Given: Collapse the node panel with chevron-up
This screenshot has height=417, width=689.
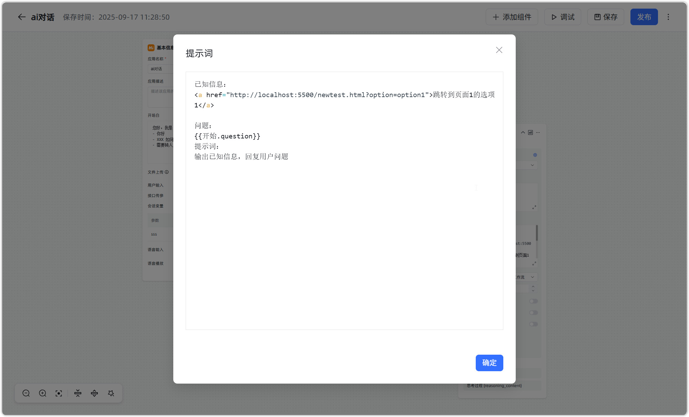Looking at the screenshot, I should pyautogui.click(x=523, y=133).
